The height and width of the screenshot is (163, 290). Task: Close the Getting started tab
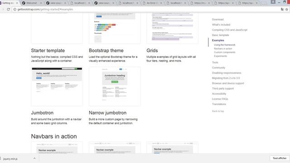17,3
